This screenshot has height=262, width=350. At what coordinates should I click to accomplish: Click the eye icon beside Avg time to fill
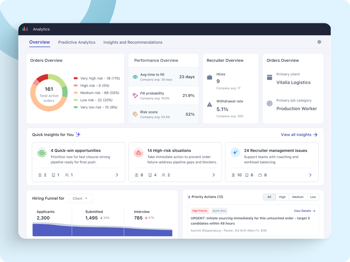[135, 77]
